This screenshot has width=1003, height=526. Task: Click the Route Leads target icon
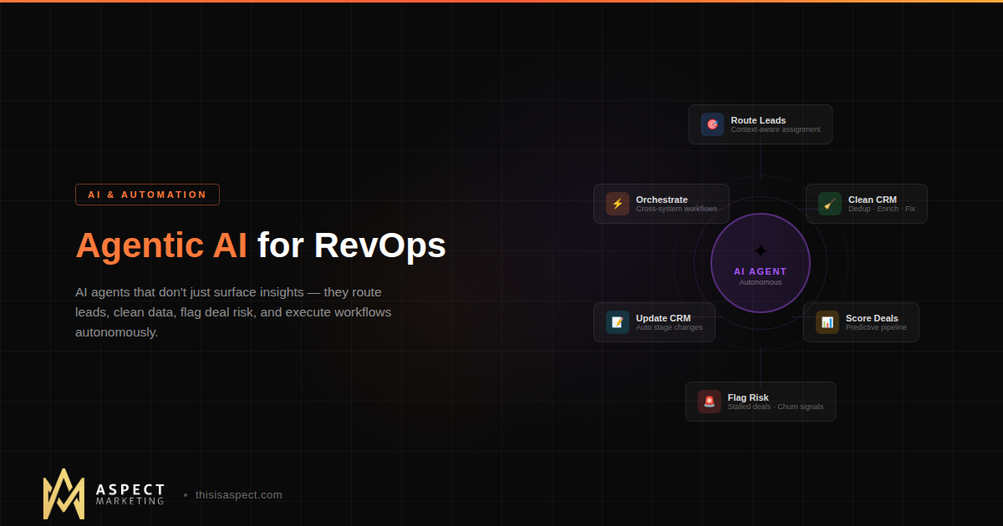pyautogui.click(x=711, y=124)
